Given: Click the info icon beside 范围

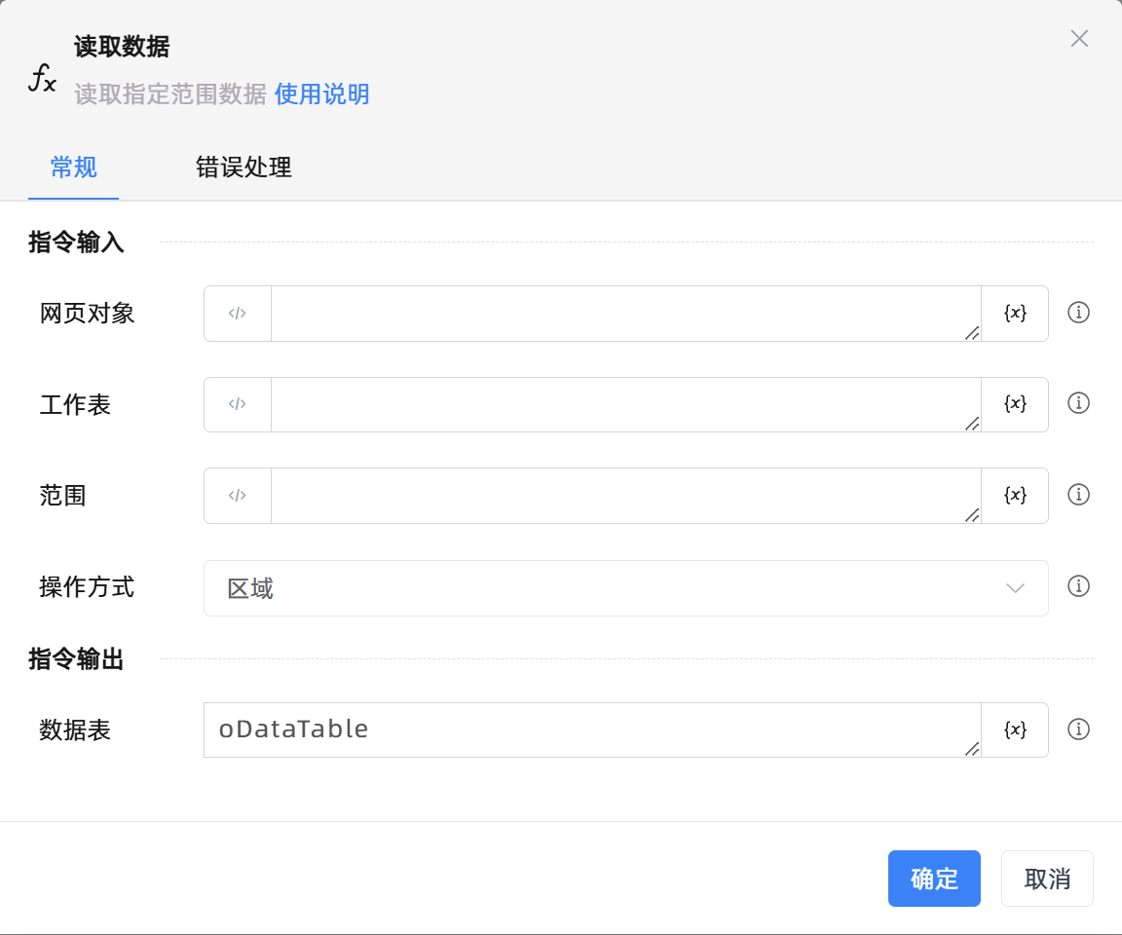Looking at the screenshot, I should click(x=1078, y=495).
